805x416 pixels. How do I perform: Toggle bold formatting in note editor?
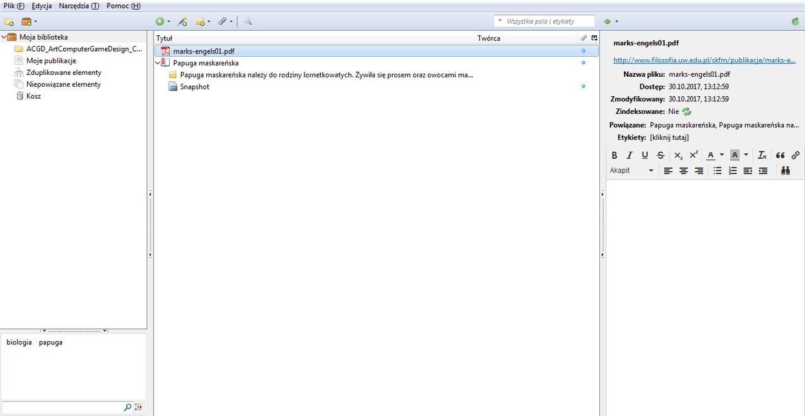(x=614, y=155)
